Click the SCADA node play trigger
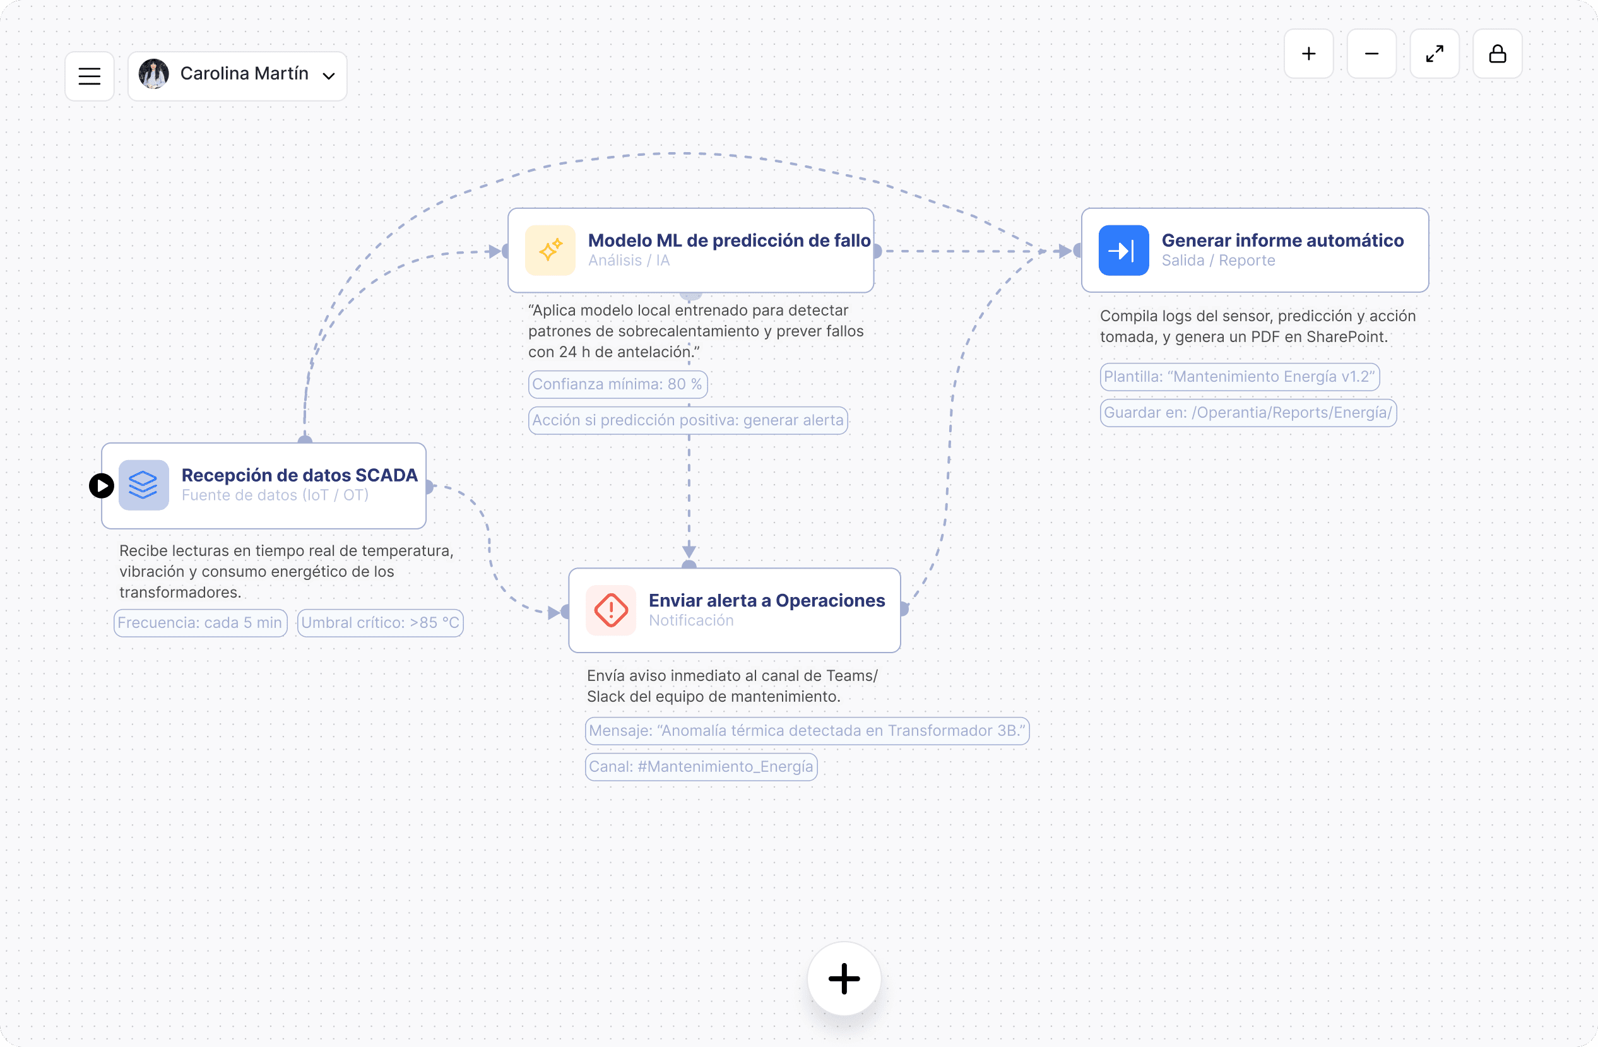1598x1047 pixels. coord(102,485)
